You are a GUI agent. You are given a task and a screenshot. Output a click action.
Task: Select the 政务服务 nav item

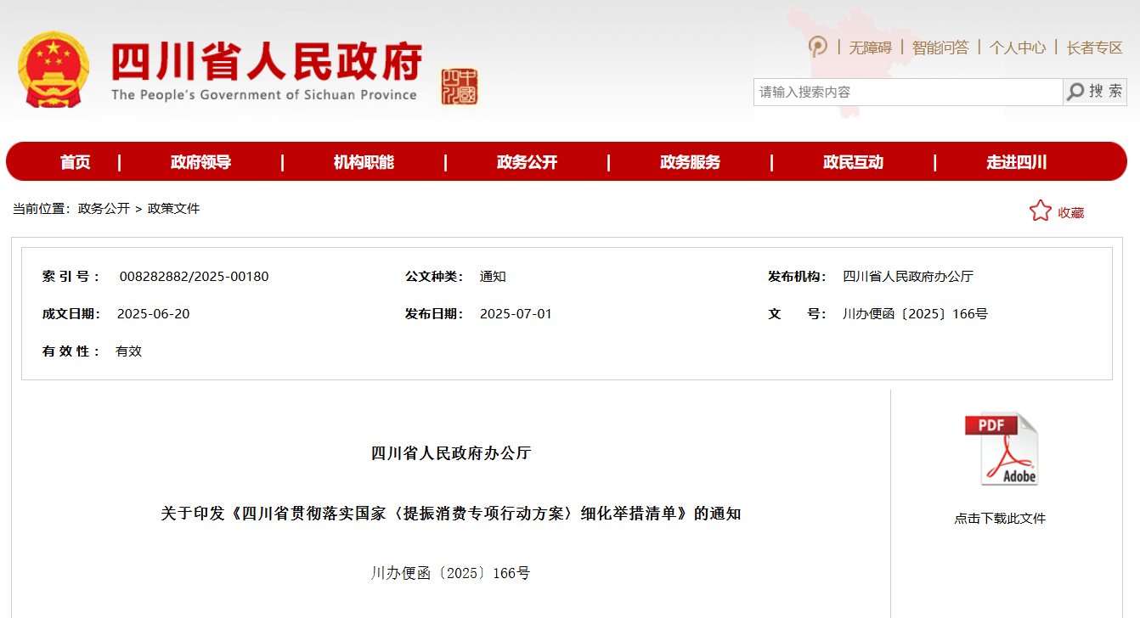[690, 162]
